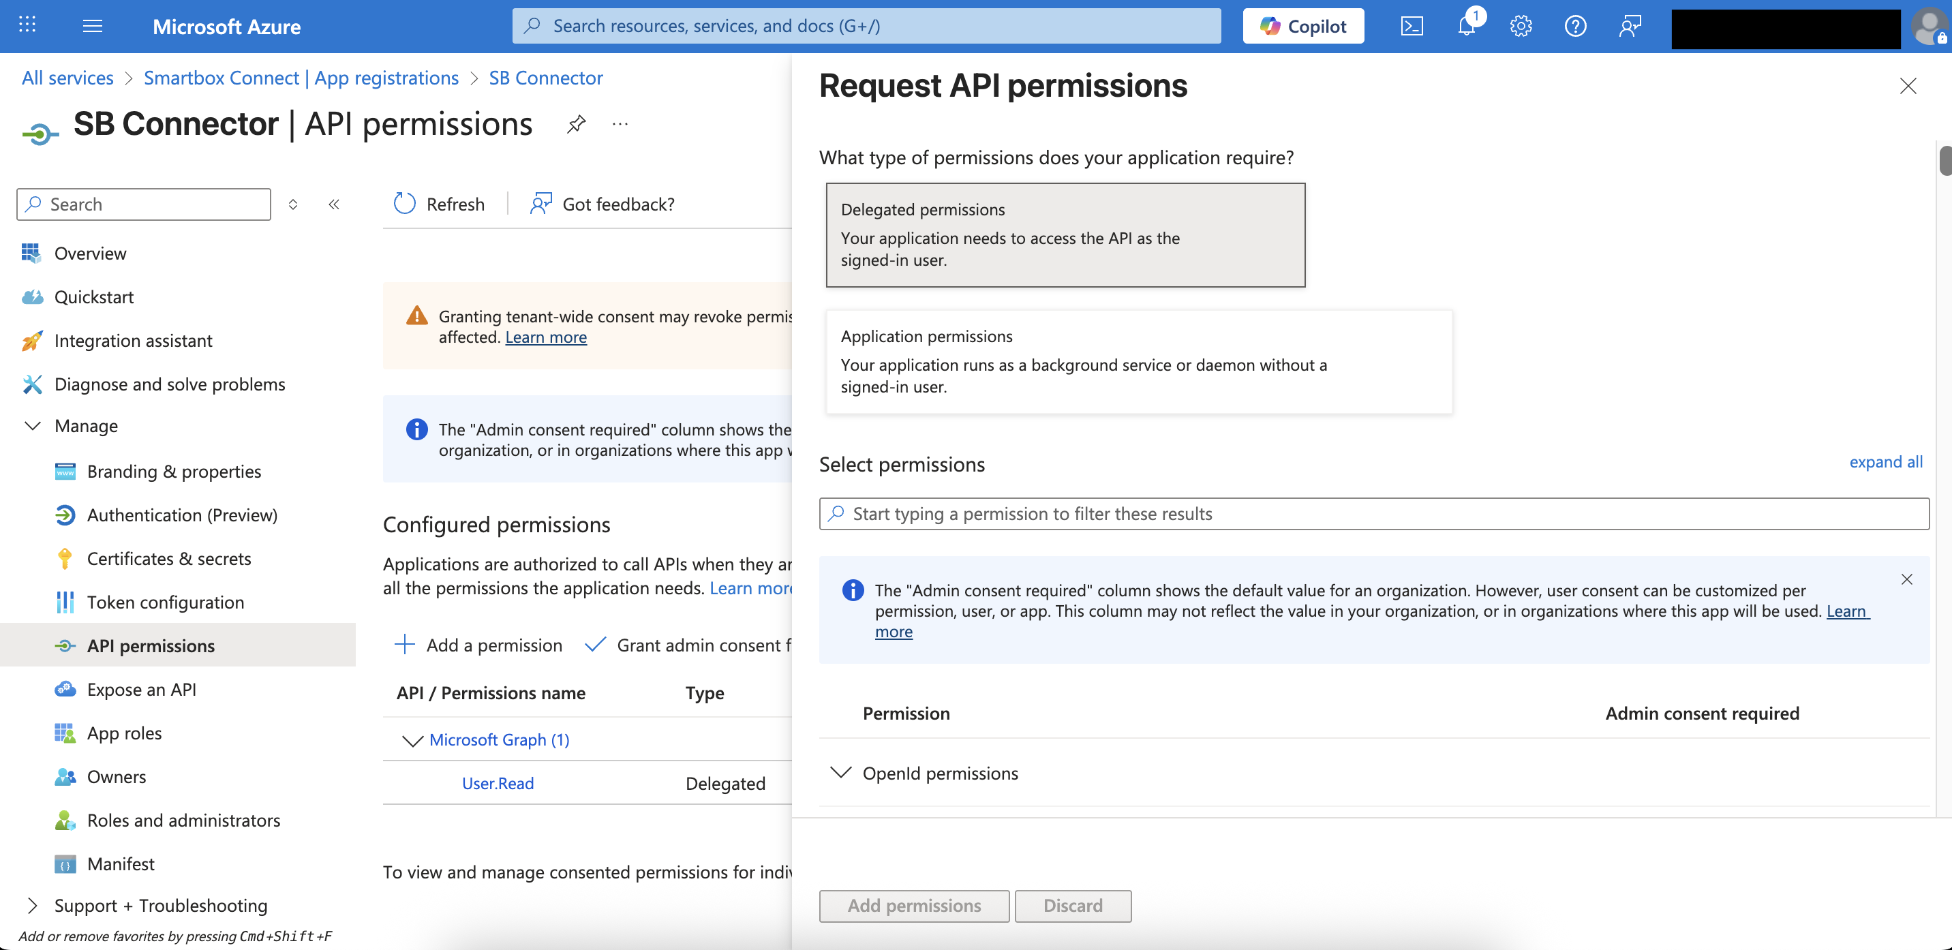The image size is (1952, 950).
Task: Open Cloud Shell from top bar
Action: (1412, 27)
